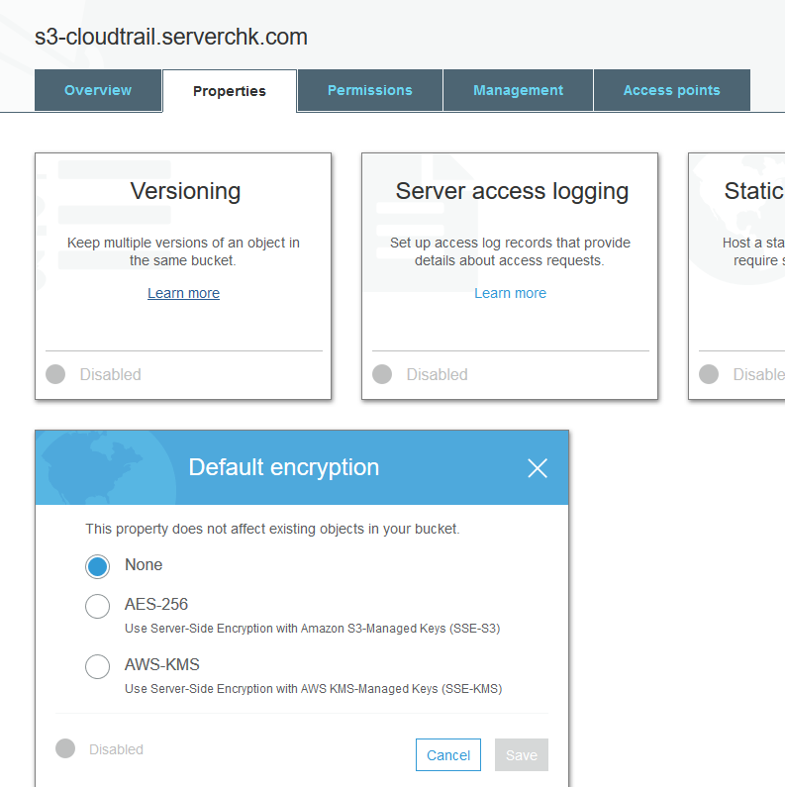Cancel default encryption changes
The image size is (785, 787).
tap(448, 755)
